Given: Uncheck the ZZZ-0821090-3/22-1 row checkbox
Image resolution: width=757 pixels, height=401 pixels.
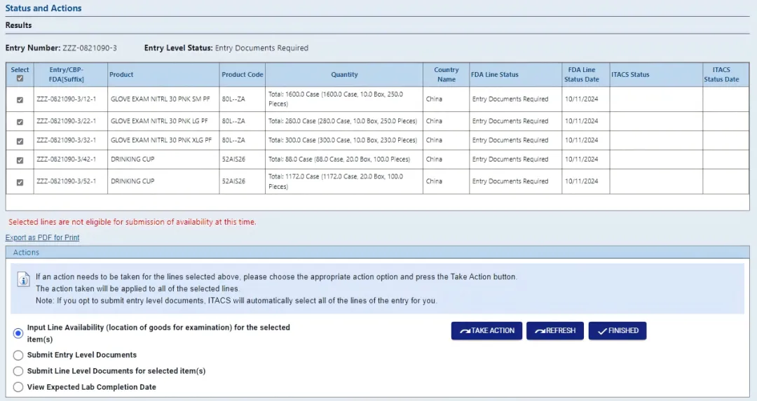Looking at the screenshot, I should (x=20, y=121).
